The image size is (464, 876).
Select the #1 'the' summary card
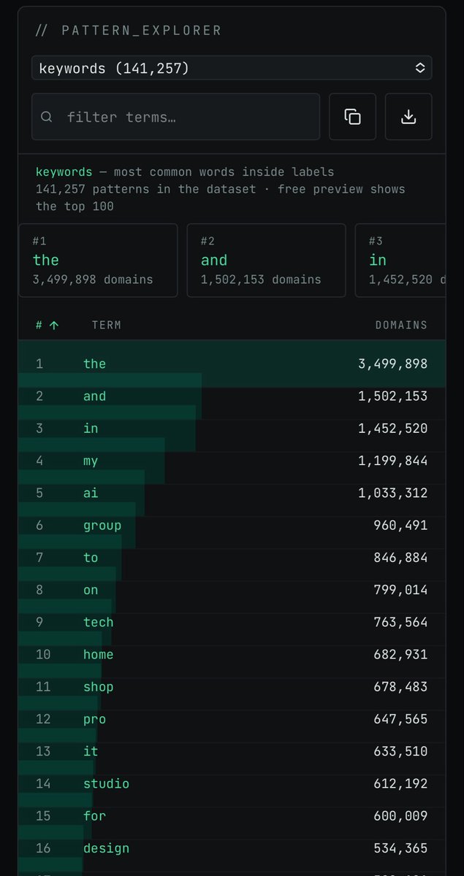click(x=98, y=261)
